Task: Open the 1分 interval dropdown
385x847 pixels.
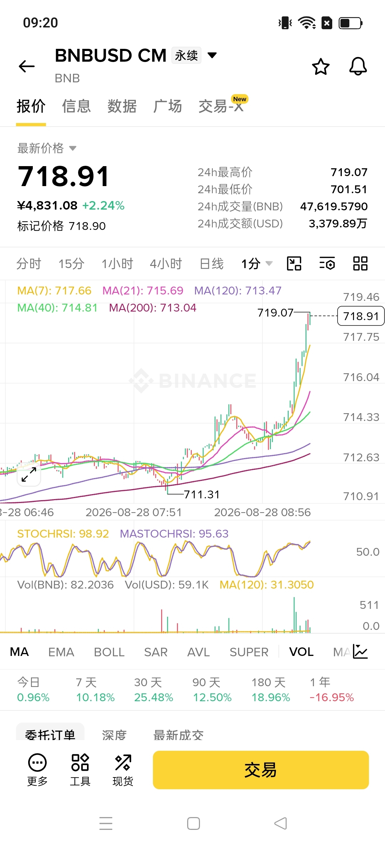Action: click(257, 264)
